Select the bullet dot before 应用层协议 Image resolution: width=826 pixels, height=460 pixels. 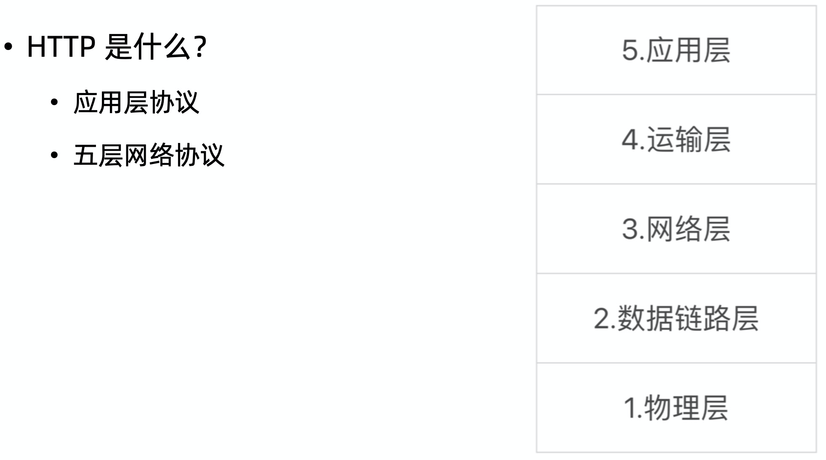point(54,103)
